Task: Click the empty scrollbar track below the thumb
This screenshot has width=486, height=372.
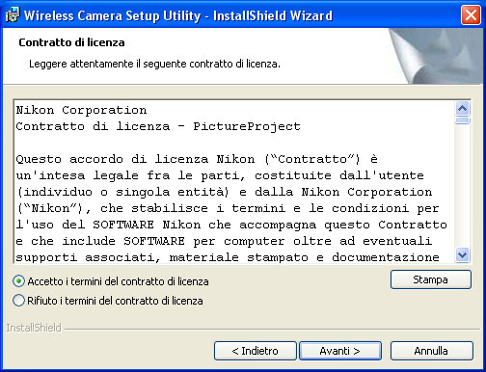Action: pyautogui.click(x=463, y=186)
